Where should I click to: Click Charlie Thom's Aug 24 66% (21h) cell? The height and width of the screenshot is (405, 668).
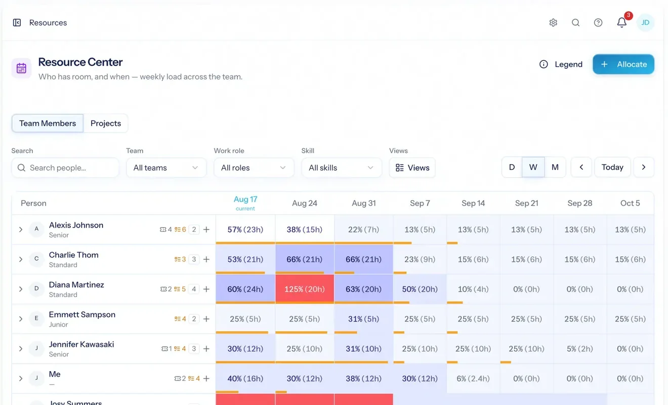point(305,260)
